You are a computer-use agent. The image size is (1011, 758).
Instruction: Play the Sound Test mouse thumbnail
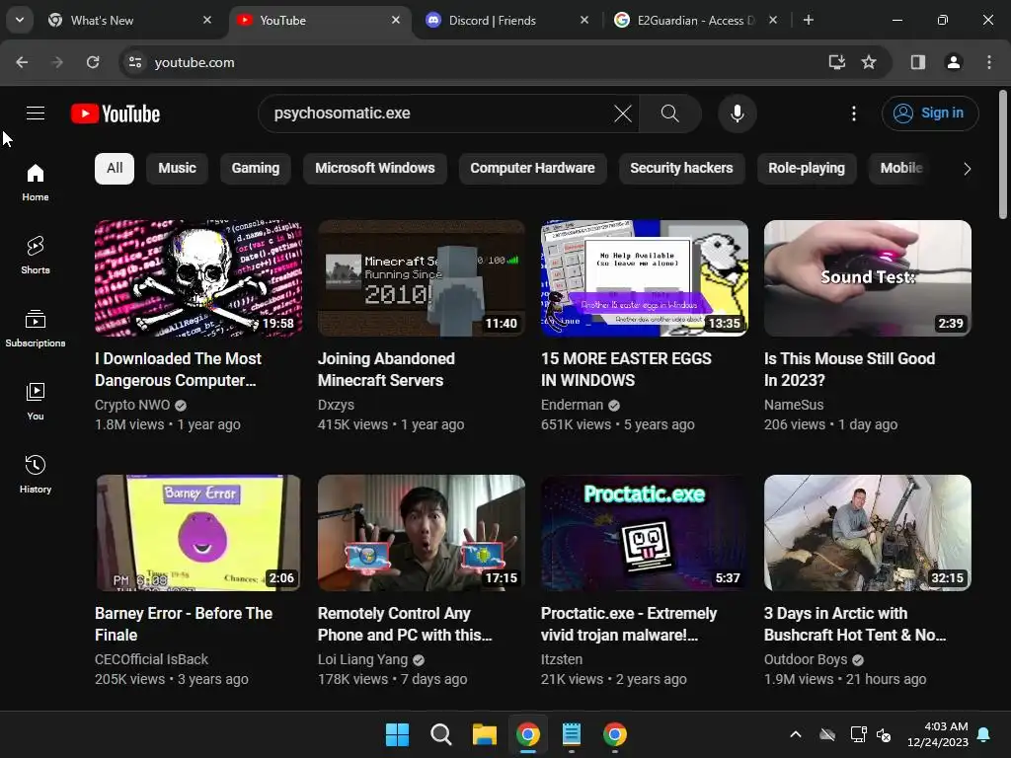click(867, 278)
